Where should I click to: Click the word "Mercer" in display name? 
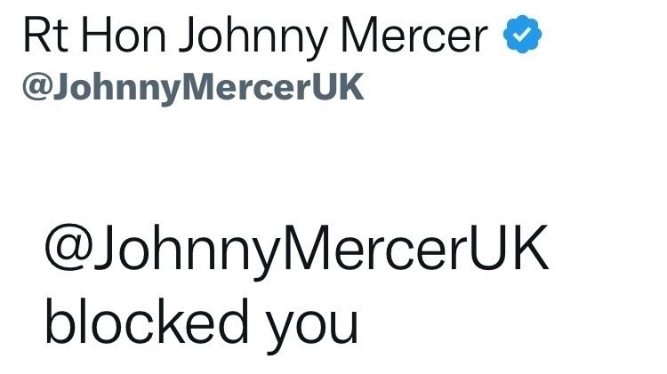pos(414,37)
